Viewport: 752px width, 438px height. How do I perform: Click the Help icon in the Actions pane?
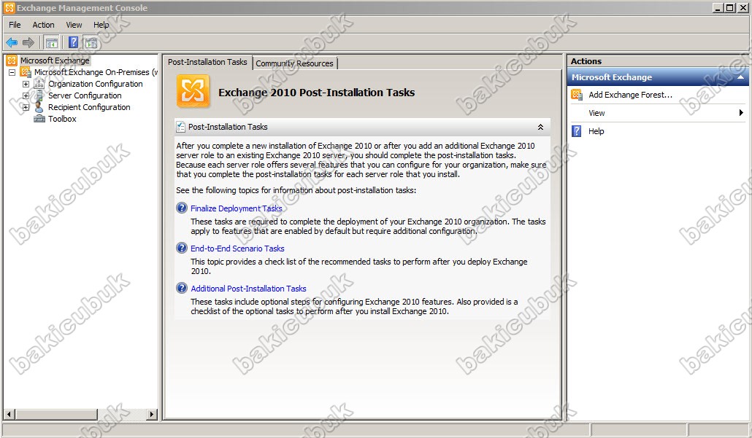coord(577,131)
